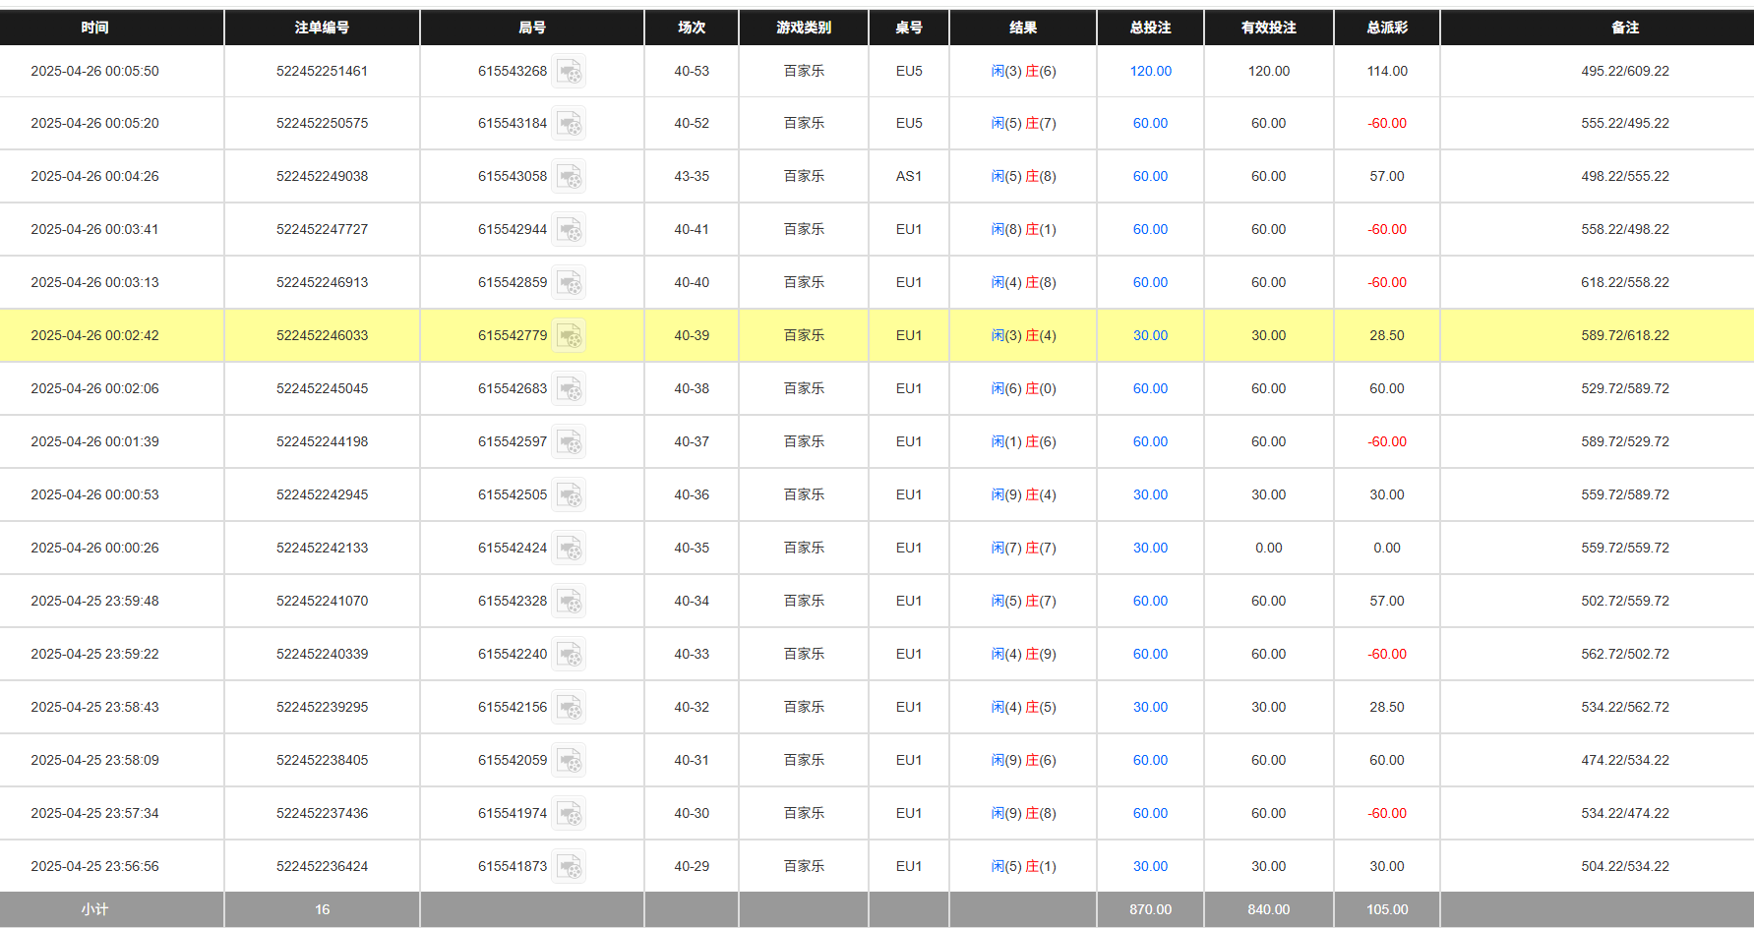Screen dimensions: 1754x928
Task: Click the replay icon beside game 615543058
Action: (570, 176)
